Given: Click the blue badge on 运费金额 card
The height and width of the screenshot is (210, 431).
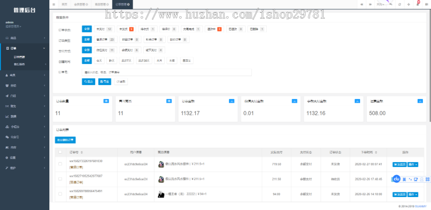Looking at the screenshot, I should point(420,101).
